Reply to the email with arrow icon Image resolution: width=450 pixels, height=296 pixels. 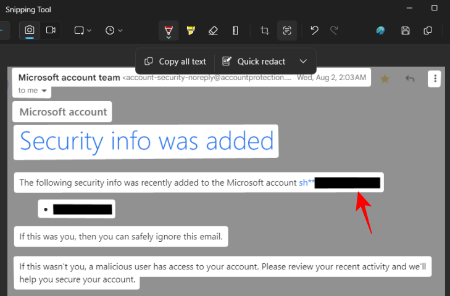tap(410, 78)
